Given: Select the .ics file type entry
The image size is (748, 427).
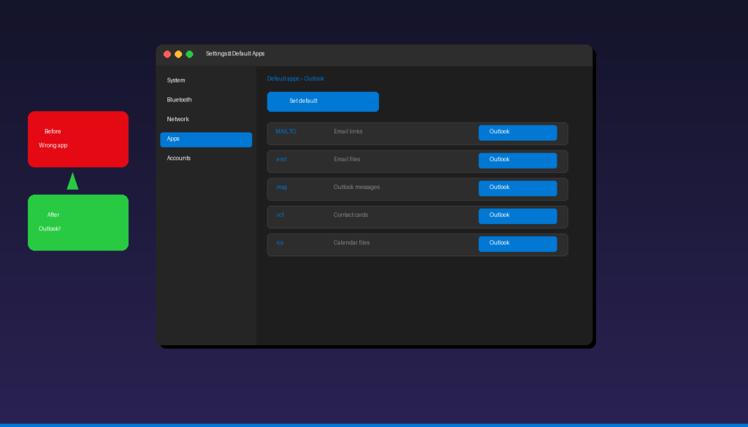Looking at the screenshot, I should click(279, 242).
